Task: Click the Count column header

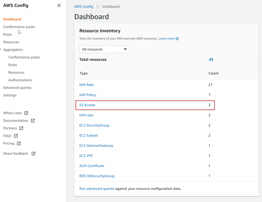Action: click(x=214, y=73)
